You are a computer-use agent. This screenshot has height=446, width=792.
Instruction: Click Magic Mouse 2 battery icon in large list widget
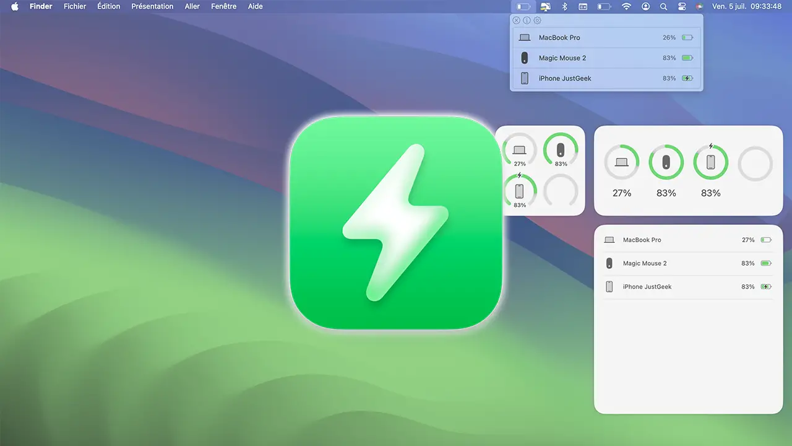[766, 263]
